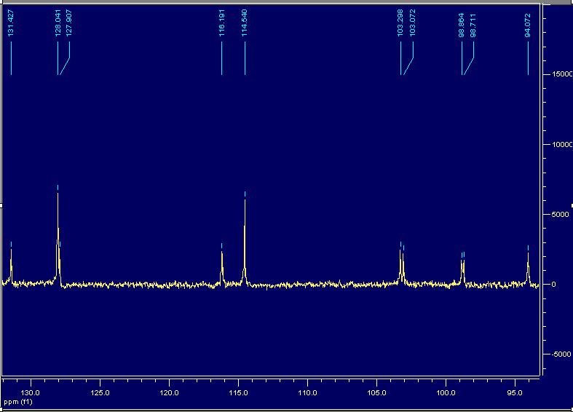Click the 110.0 tick label on ppm axis

click(x=307, y=393)
